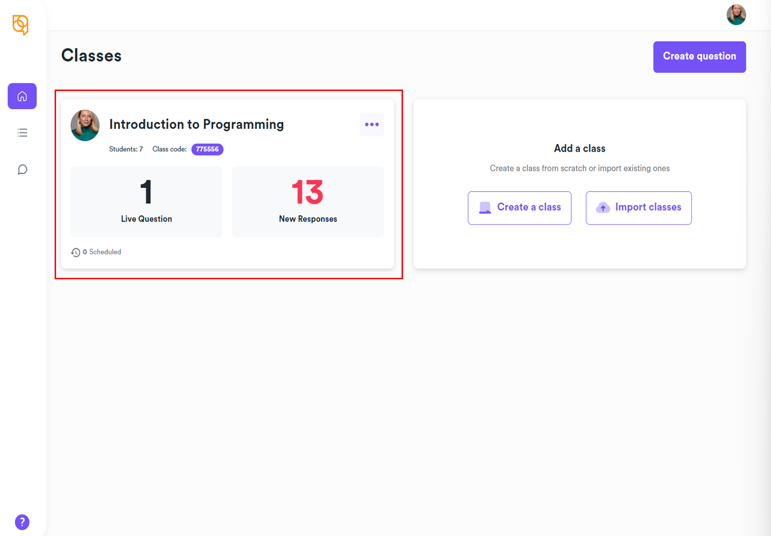Click the teacher photo on the class card
771x536 pixels.
pyautogui.click(x=85, y=125)
